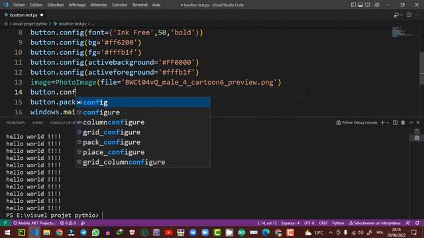Screen dimensions: 424x238
Task: Open YouTube icon in taskbar
Action: [x=168, y=232]
